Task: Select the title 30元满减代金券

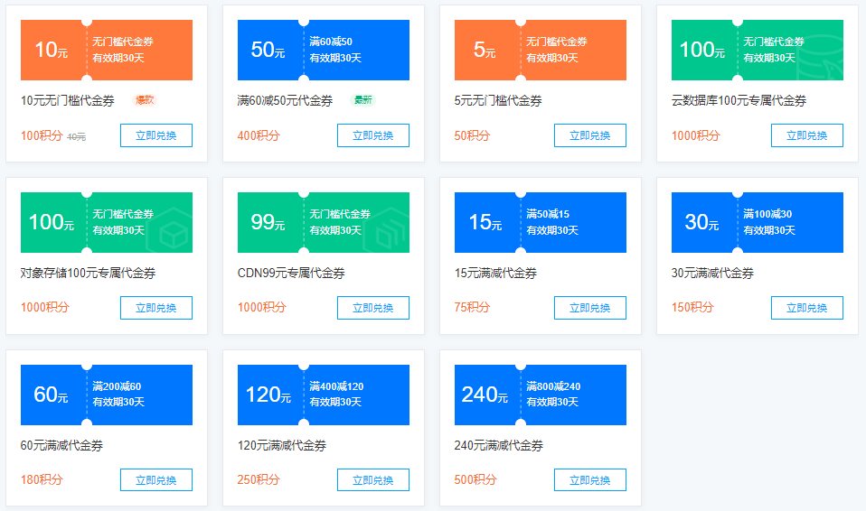Action: click(x=712, y=273)
